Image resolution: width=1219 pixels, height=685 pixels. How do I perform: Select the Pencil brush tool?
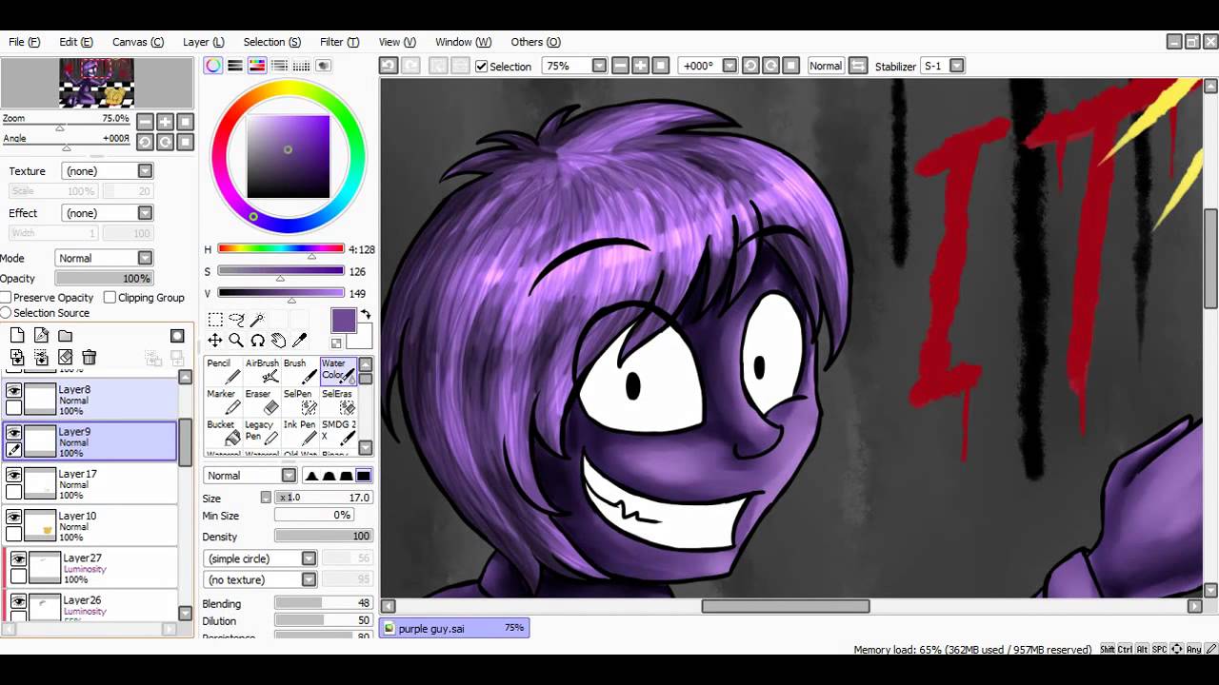coord(223,371)
